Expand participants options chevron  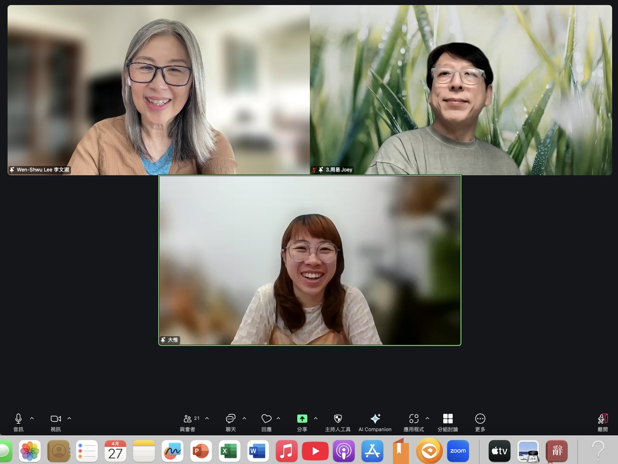207,418
